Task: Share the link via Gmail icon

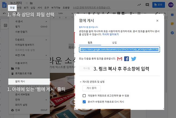Action: coord(120,59)
